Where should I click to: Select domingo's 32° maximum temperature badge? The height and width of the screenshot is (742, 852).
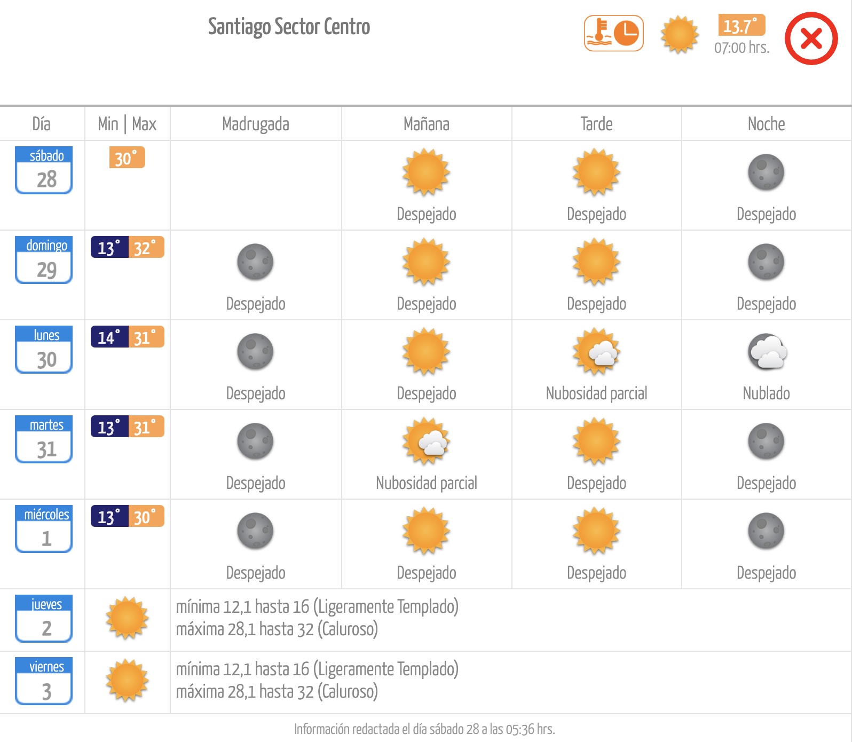click(146, 247)
